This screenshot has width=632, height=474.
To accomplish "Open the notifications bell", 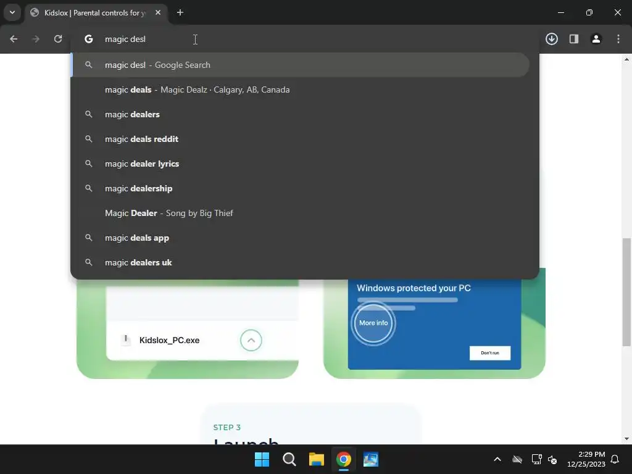I will 615,459.
